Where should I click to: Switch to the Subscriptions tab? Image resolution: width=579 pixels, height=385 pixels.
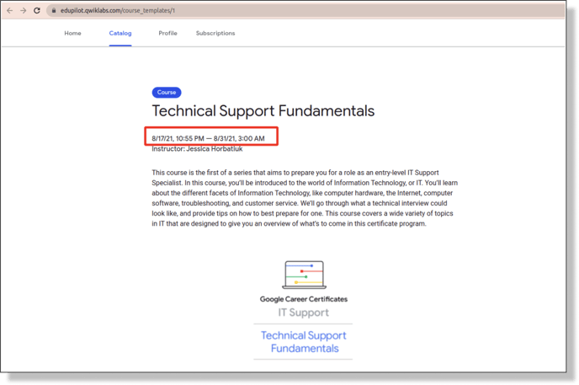coord(215,34)
